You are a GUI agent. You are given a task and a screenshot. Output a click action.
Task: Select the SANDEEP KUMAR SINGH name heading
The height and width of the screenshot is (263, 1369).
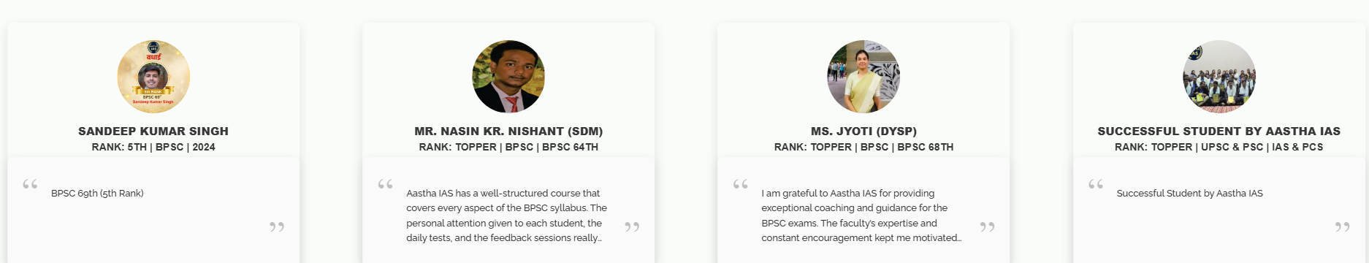[153, 131]
